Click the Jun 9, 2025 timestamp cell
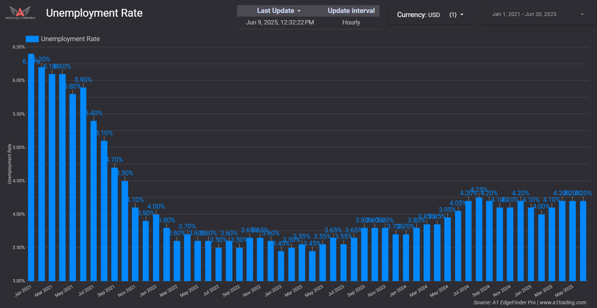The width and height of the screenshot is (597, 308). click(x=280, y=22)
